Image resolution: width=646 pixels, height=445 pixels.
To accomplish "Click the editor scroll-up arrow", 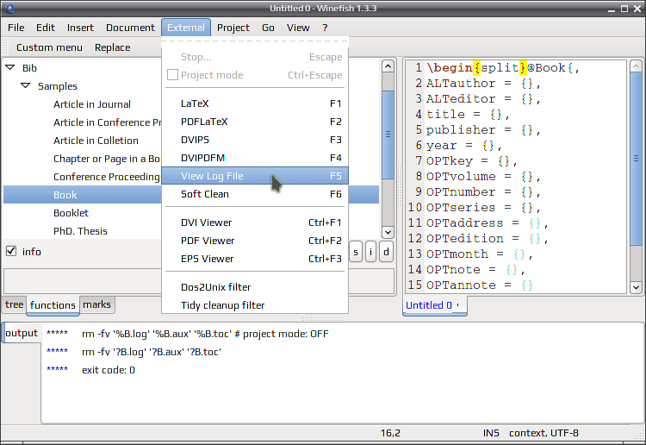I will [x=636, y=66].
